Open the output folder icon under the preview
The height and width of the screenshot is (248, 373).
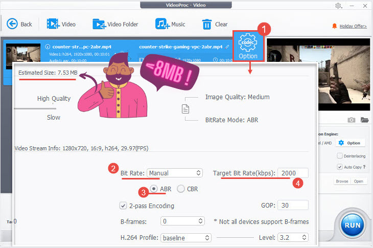pyautogui.click(x=364, y=120)
